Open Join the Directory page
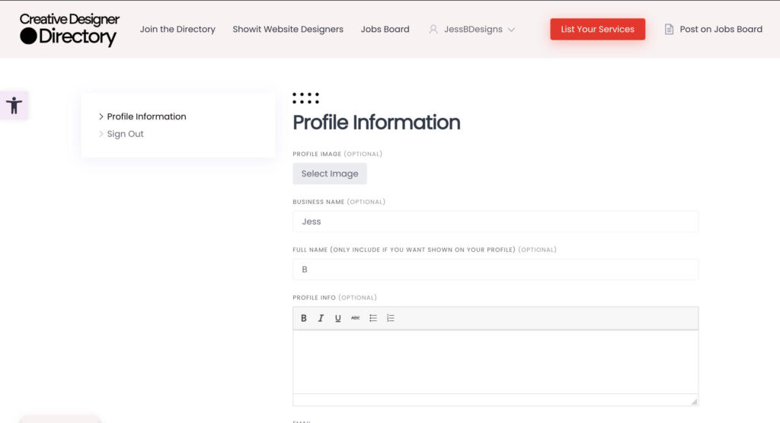Viewport: 780px width, 423px height. (x=177, y=30)
